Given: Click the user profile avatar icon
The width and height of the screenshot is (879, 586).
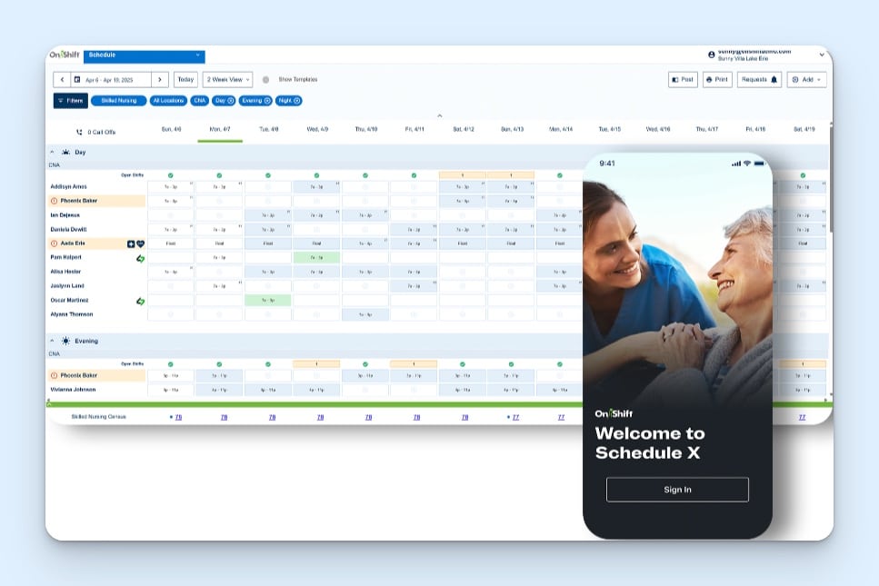Looking at the screenshot, I should point(712,55).
